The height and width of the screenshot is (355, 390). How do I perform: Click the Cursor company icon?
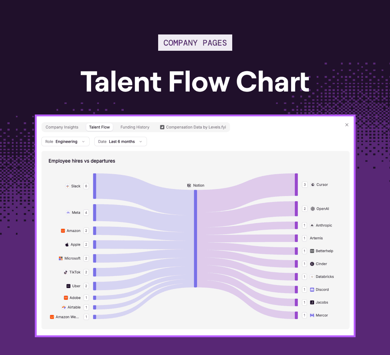click(313, 185)
